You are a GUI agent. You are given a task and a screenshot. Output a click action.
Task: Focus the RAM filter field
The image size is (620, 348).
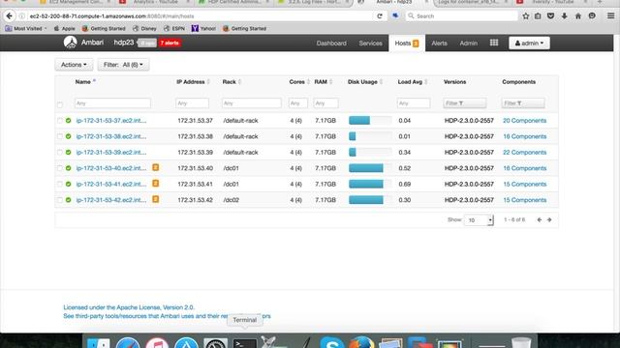pyautogui.click(x=325, y=103)
